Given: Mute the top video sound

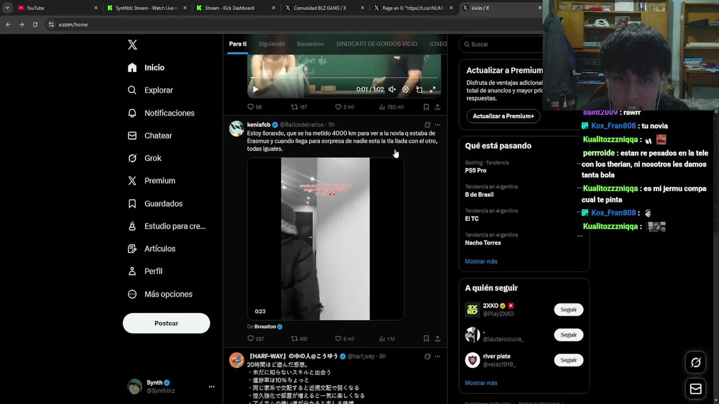Looking at the screenshot, I should pyautogui.click(x=392, y=89).
